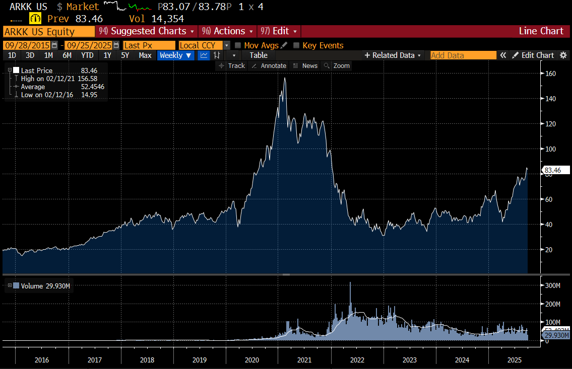Activate the Track crosshair tool

tap(232, 65)
